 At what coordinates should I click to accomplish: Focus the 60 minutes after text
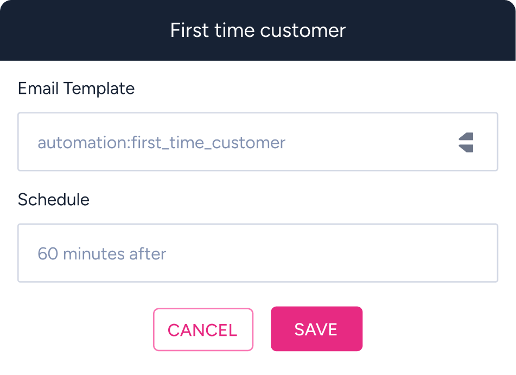101,253
